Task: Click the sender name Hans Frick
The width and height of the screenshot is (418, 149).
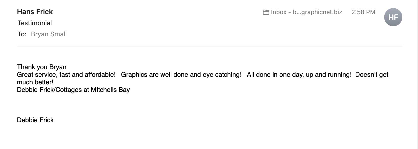Action: tap(35, 12)
